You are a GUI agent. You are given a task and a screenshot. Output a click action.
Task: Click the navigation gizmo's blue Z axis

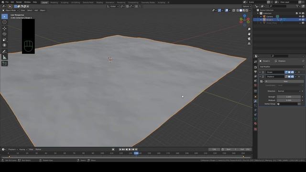click(244, 16)
